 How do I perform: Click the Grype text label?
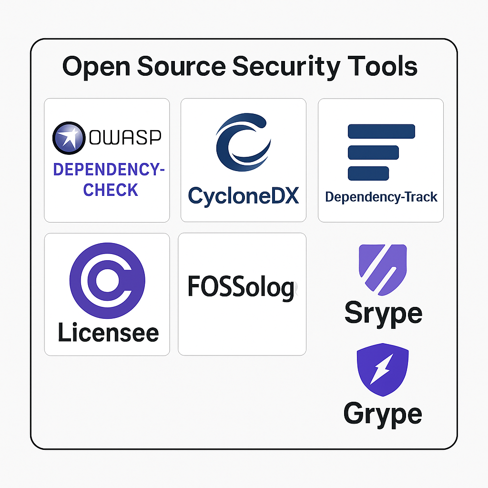tap(383, 413)
